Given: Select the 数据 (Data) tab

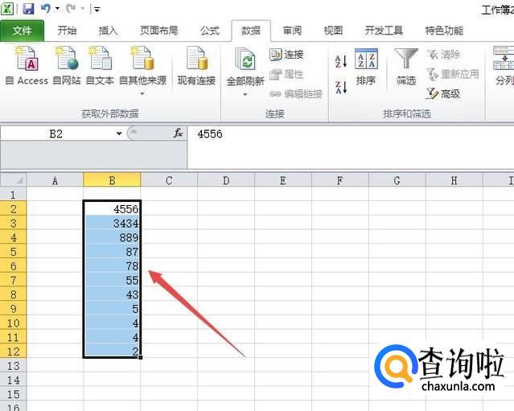Looking at the screenshot, I should click(251, 31).
